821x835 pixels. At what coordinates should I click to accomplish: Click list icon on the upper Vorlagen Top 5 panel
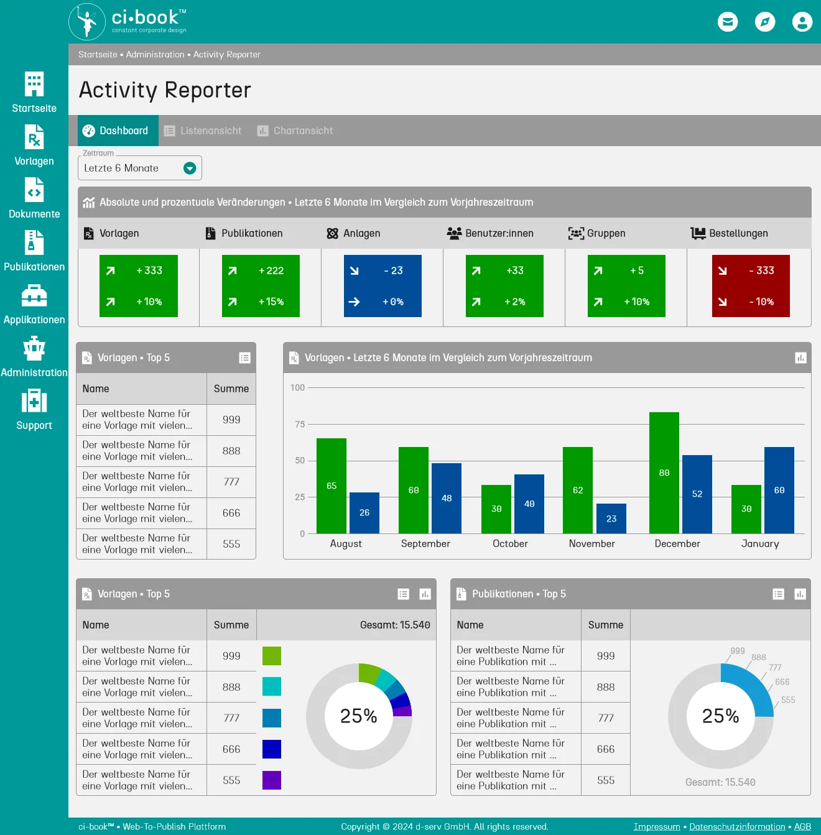click(244, 358)
